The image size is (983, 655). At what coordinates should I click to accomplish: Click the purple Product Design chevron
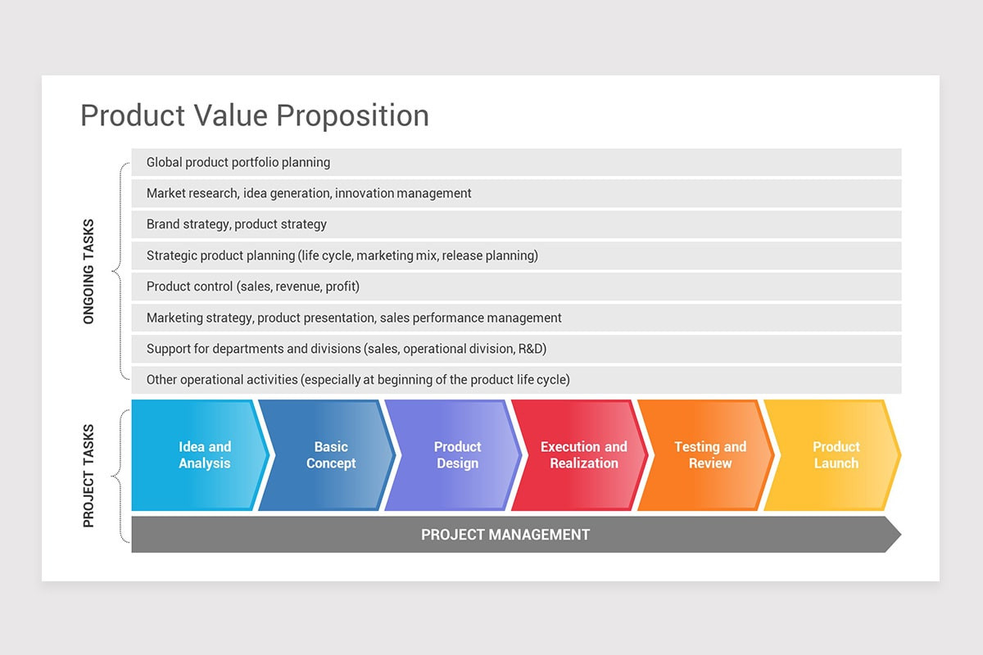click(452, 455)
